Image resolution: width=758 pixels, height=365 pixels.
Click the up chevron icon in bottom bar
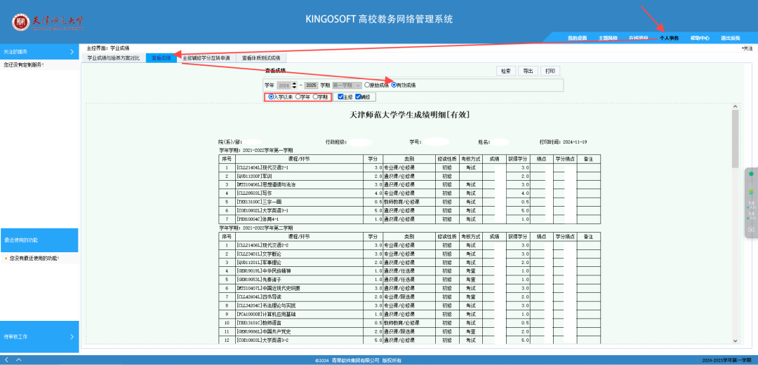(18, 359)
